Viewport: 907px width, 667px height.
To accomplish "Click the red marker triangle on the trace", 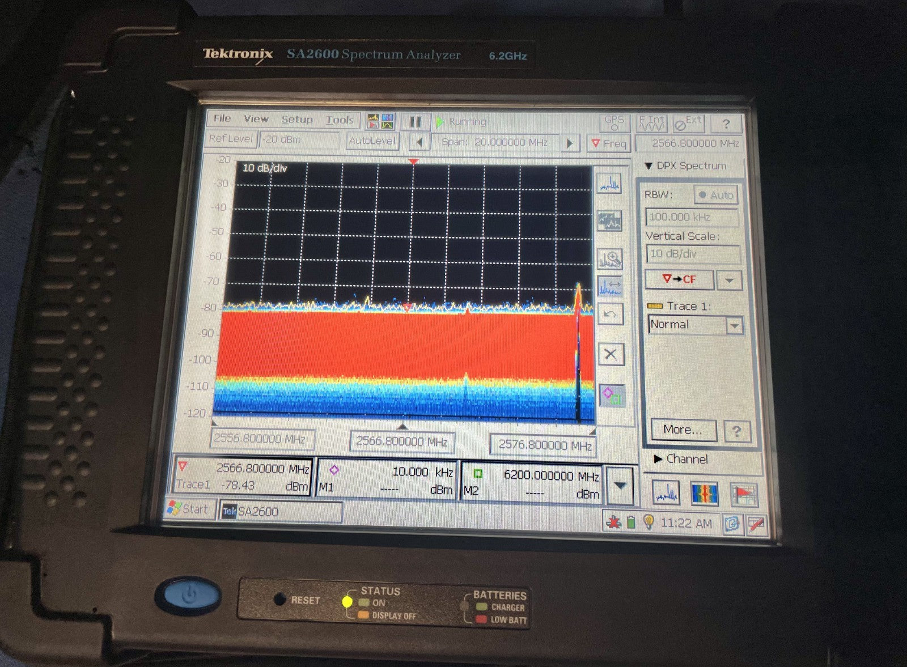I will (x=407, y=307).
